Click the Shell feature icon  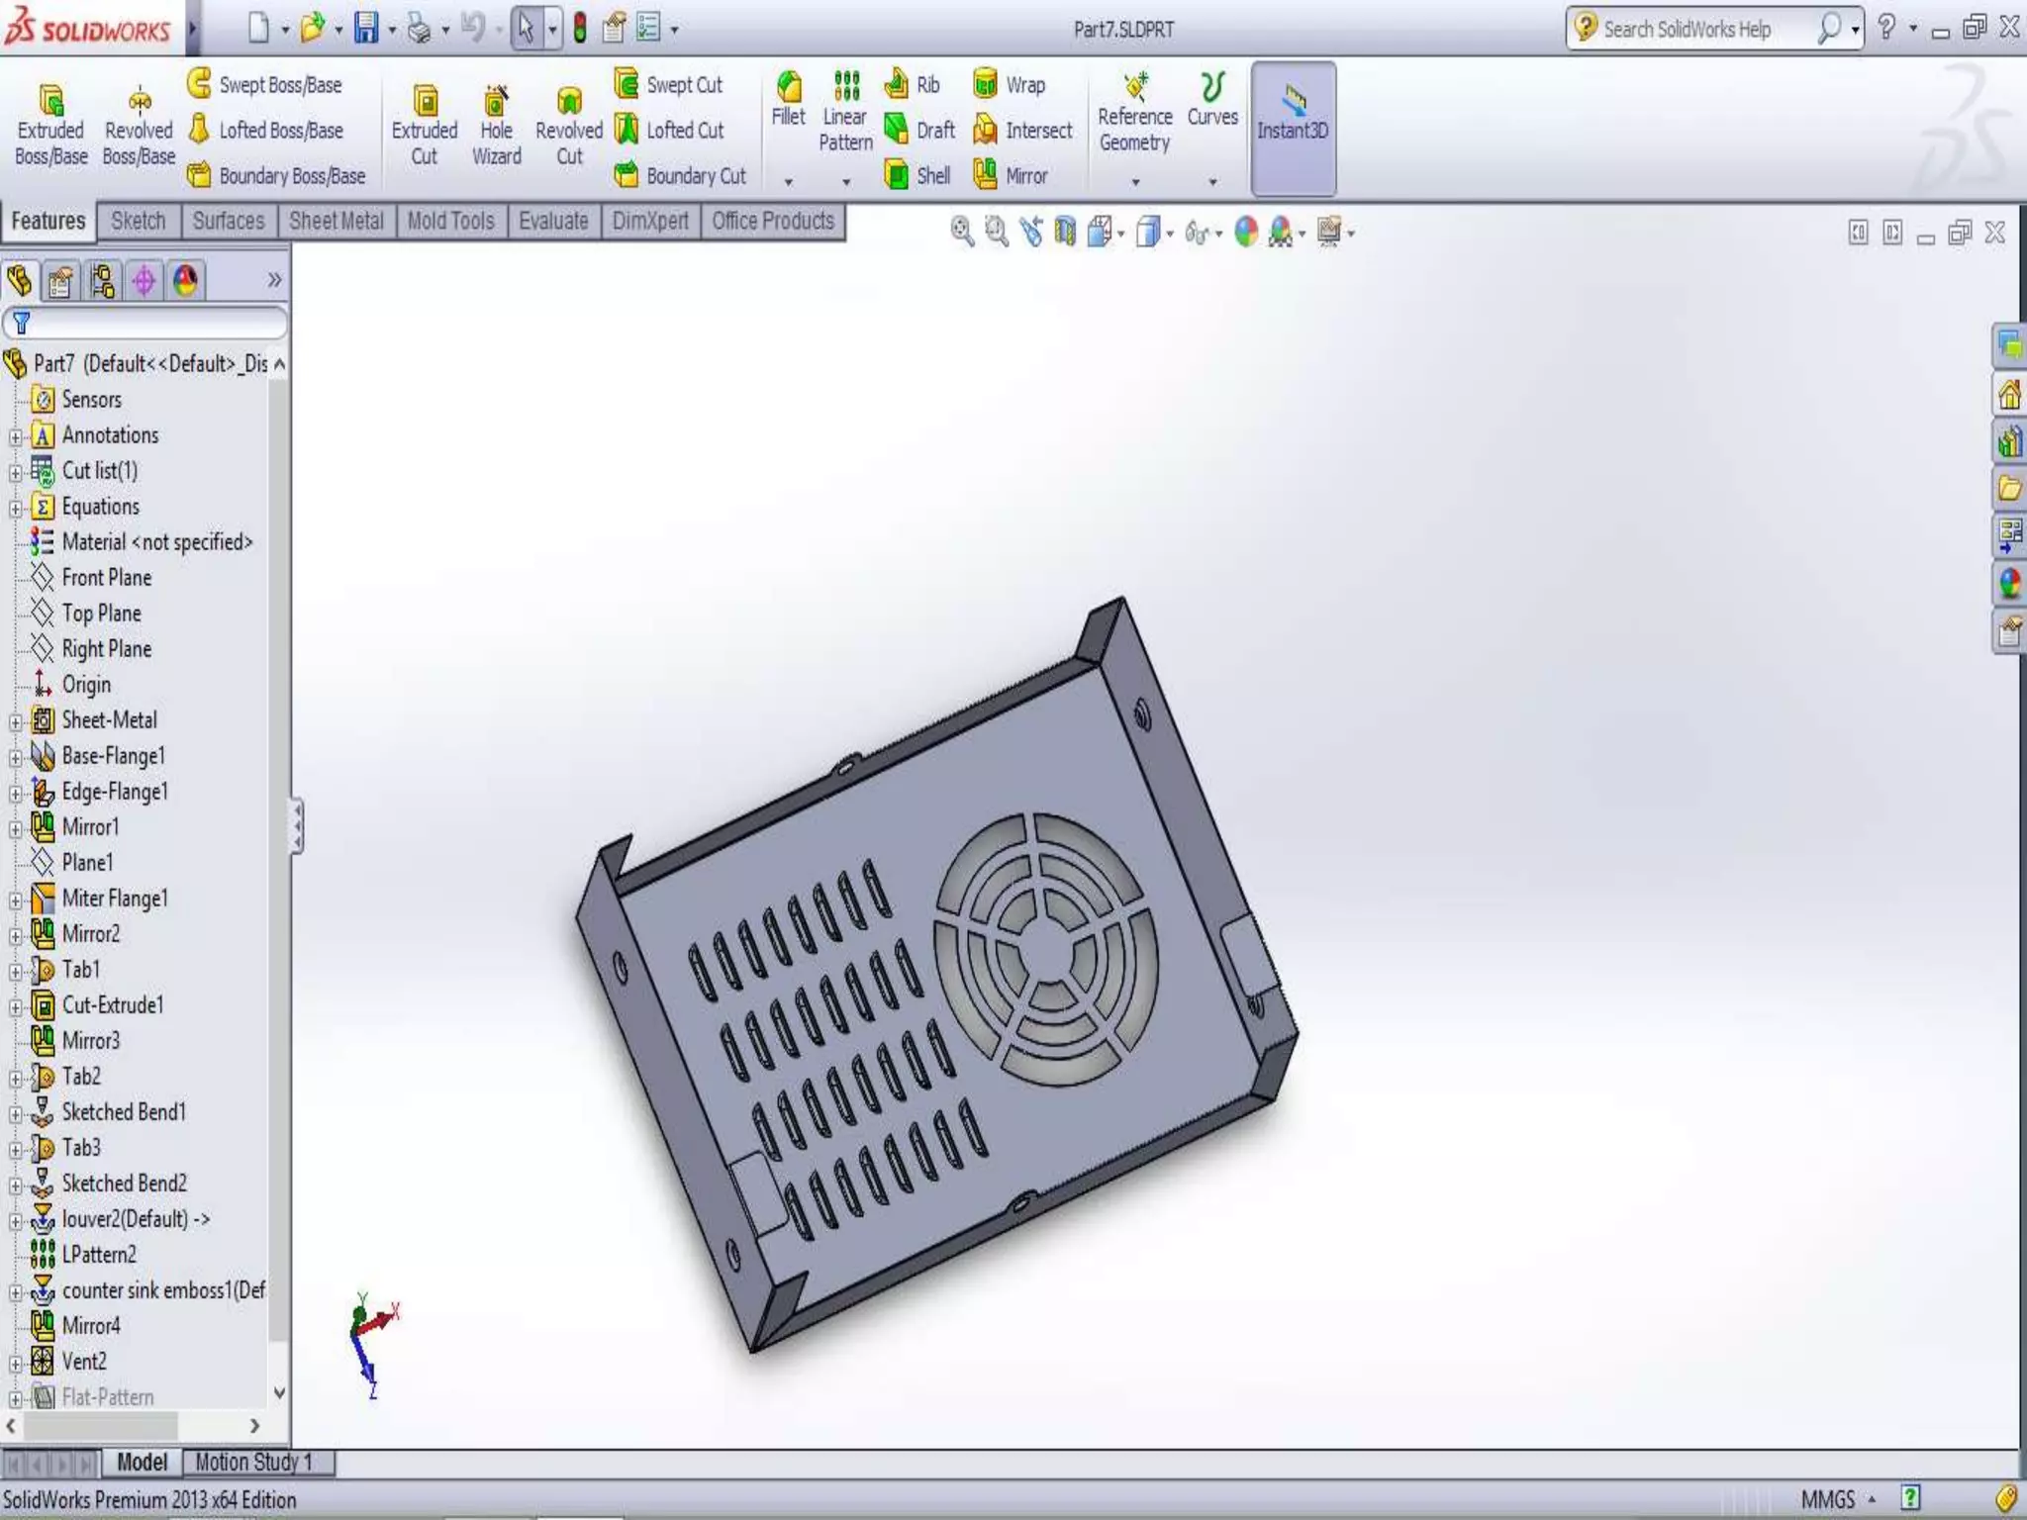pos(898,175)
